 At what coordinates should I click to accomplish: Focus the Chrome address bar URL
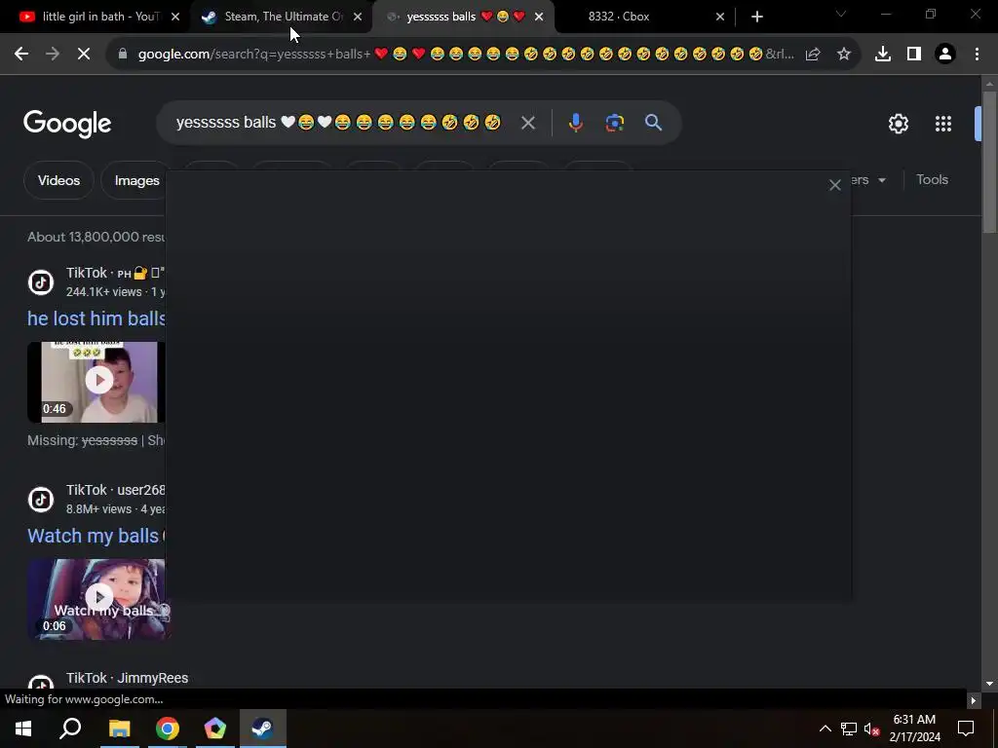coord(466,55)
